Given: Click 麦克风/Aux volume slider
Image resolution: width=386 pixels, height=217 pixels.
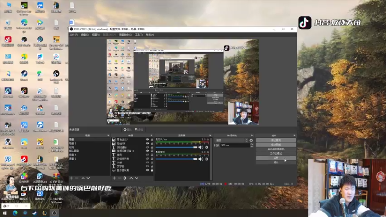Looking at the screenshot, I should [176, 147].
